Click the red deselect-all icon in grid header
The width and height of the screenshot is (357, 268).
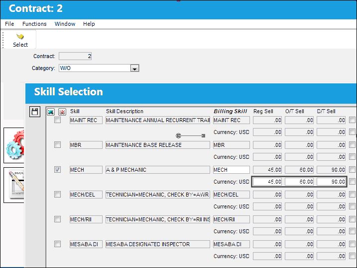(62, 112)
